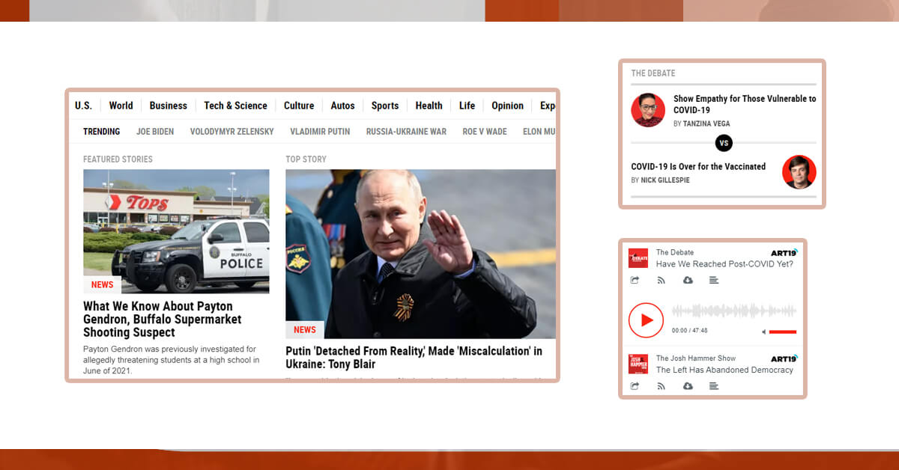Open Putin 'Detached From Reality' headline
Viewport: 899px width, 470px height.
[414, 358]
